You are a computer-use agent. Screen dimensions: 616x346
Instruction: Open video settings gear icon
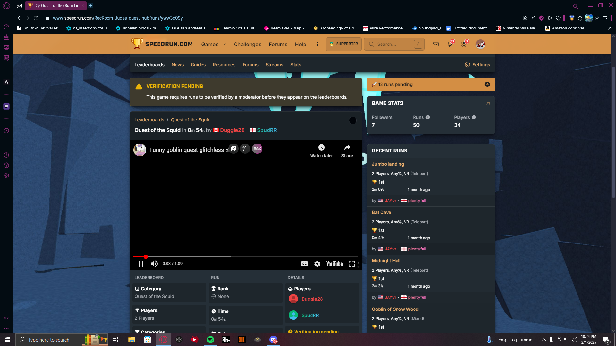[x=317, y=264]
